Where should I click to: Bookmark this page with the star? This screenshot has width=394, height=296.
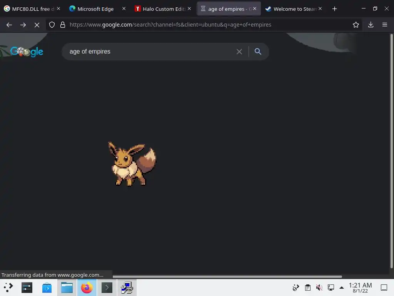pos(356,25)
